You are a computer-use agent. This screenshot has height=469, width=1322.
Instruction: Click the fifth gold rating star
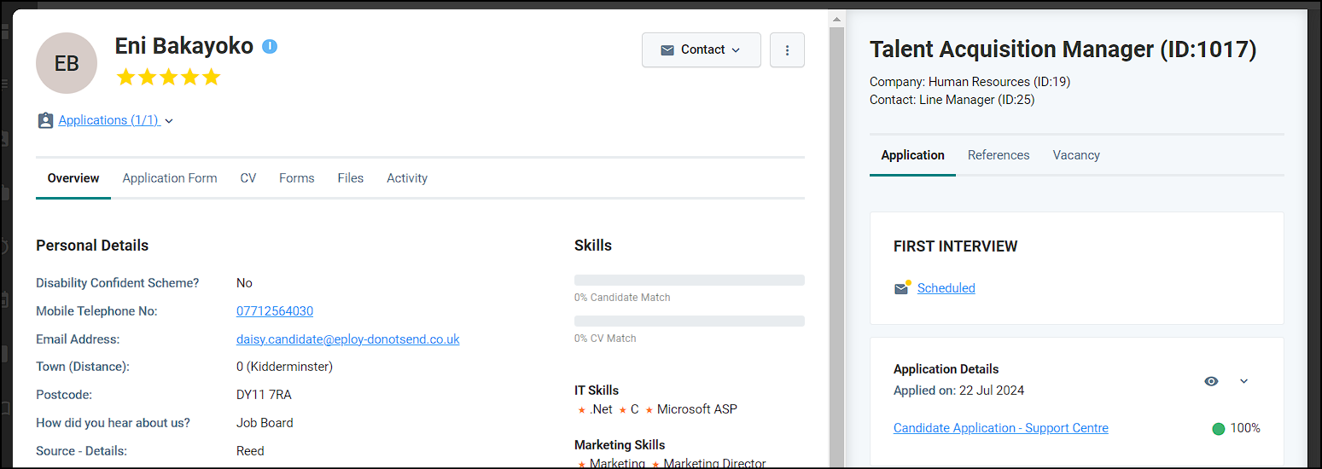(x=211, y=78)
